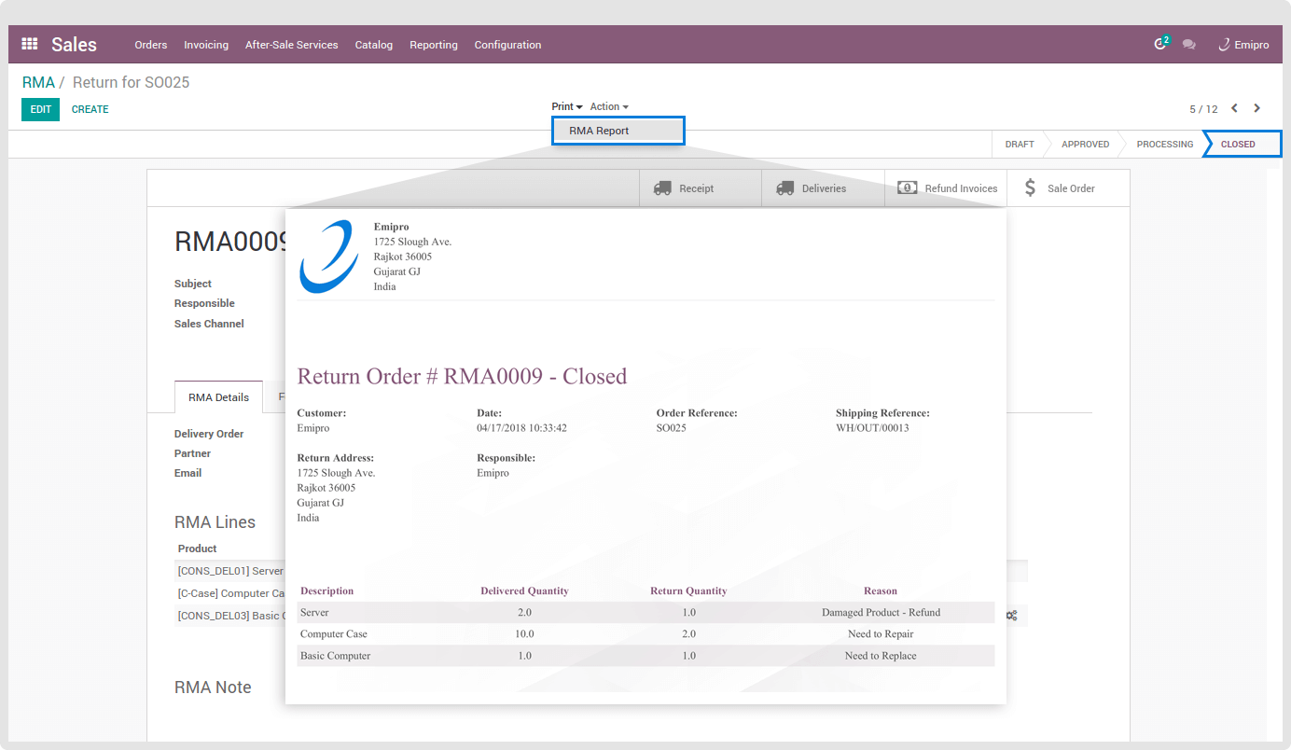Click the Server row description in report
Image resolution: width=1291 pixels, height=750 pixels.
(x=314, y=613)
